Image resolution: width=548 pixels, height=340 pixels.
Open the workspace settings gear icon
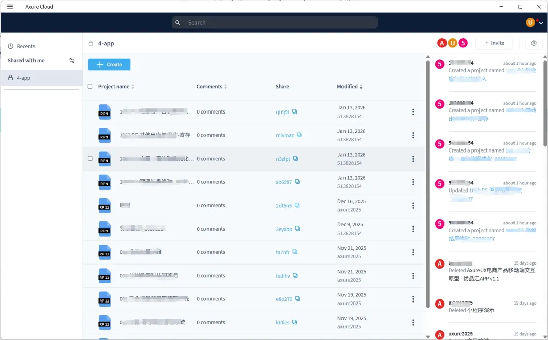click(x=534, y=43)
